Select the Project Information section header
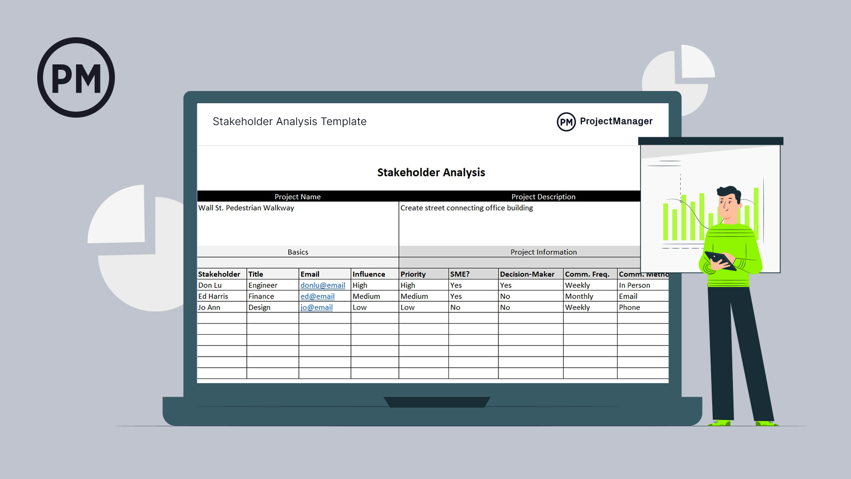This screenshot has width=851, height=479. [544, 252]
